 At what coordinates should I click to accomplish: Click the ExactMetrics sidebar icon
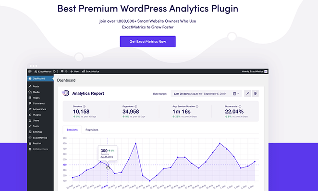tap(30, 138)
